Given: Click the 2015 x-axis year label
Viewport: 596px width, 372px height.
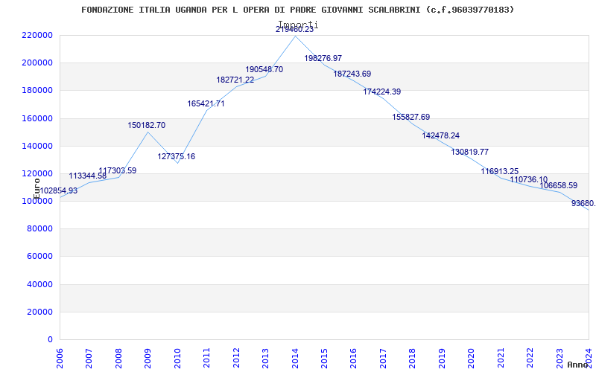Looking at the screenshot, I should coord(324,358).
